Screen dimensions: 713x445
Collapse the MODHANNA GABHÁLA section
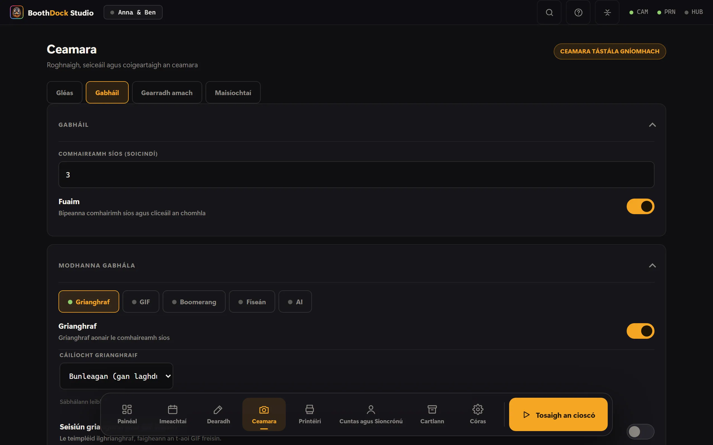652,265
